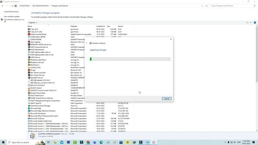Select the Epic Online Services entry
Screen dimensions: 258x145
click(x=37, y=75)
